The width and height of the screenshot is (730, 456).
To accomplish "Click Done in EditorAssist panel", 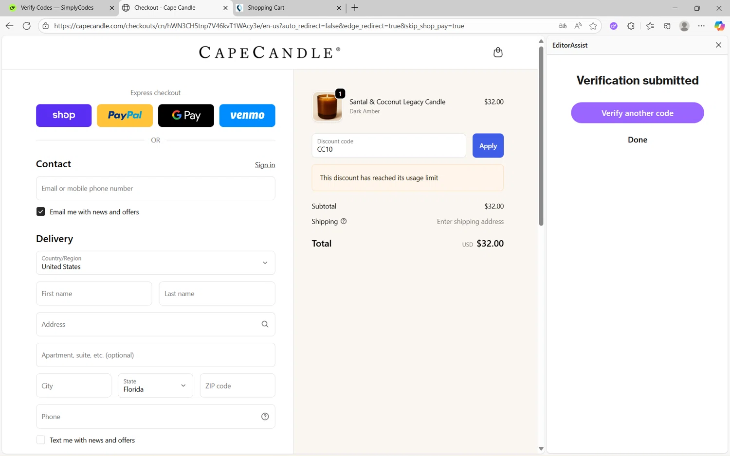I will pos(638,140).
